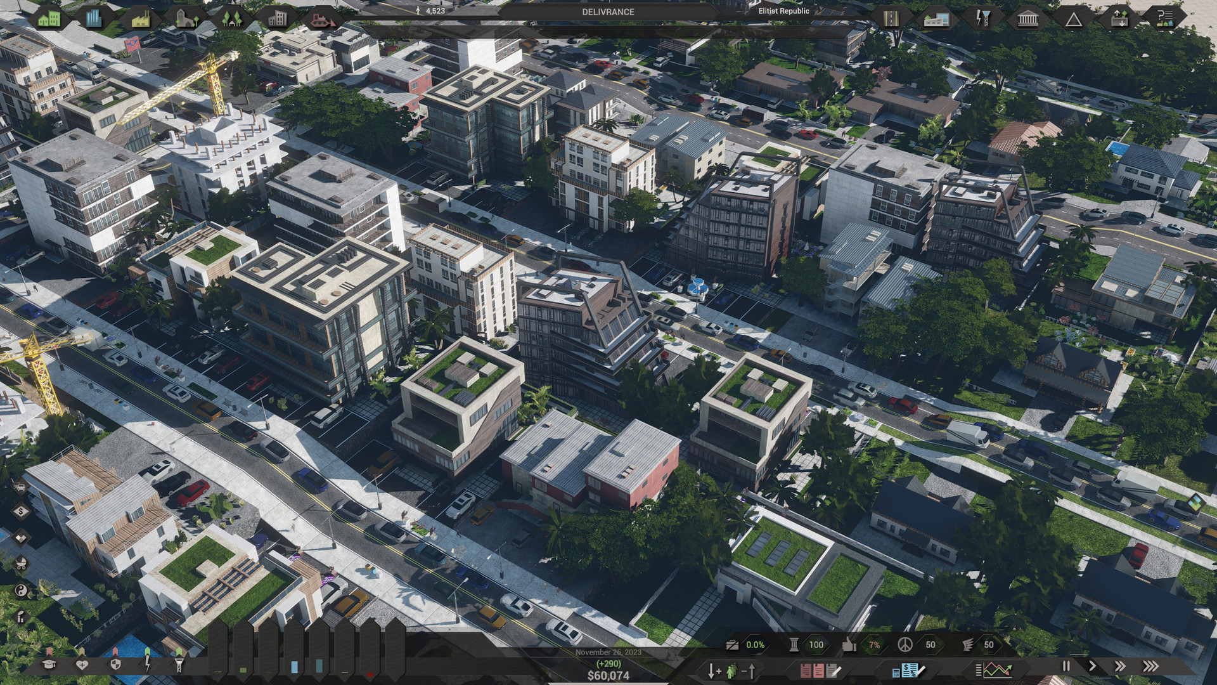Viewport: 1217px width, 685px height.
Task: Click the $60,074 treasury balance
Action: [x=608, y=675]
